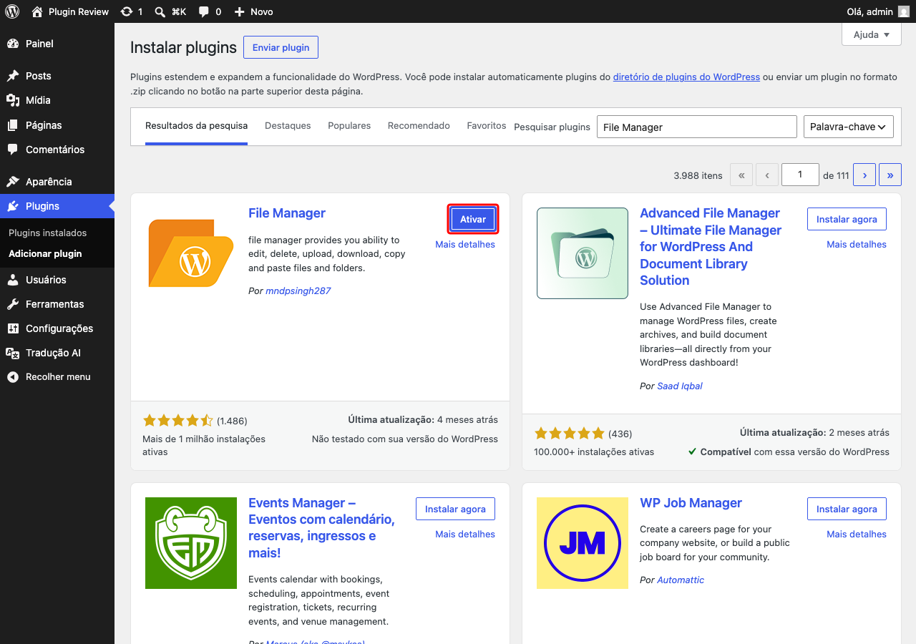Click the Usuários person icon
This screenshot has width=916, height=644.
pos(13,280)
